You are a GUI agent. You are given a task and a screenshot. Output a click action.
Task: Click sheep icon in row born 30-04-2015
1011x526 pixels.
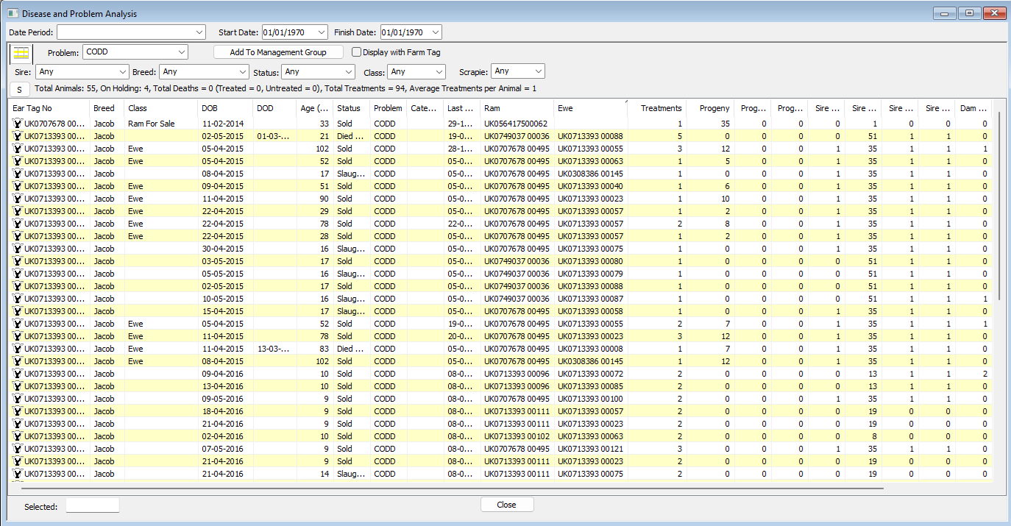[17, 249]
